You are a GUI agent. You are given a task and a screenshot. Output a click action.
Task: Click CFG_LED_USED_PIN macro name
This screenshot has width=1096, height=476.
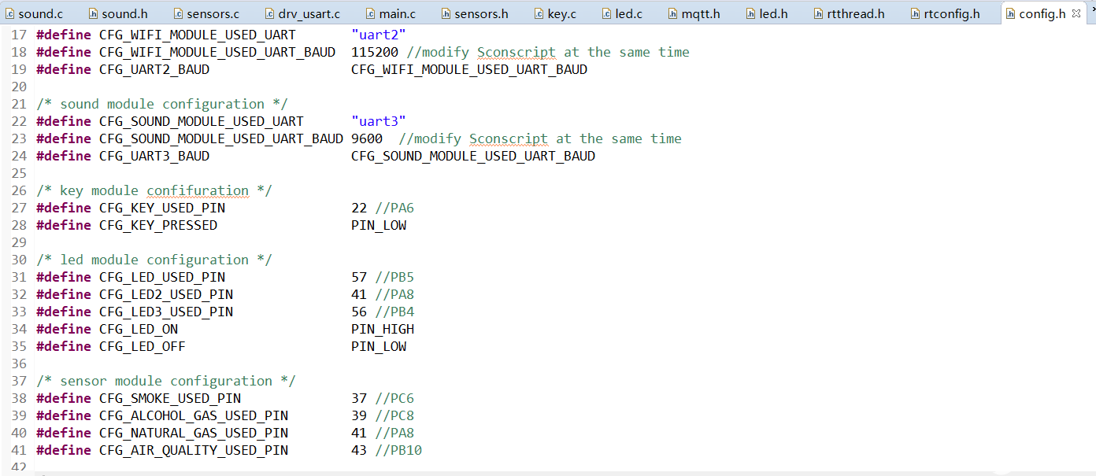pyautogui.click(x=162, y=277)
